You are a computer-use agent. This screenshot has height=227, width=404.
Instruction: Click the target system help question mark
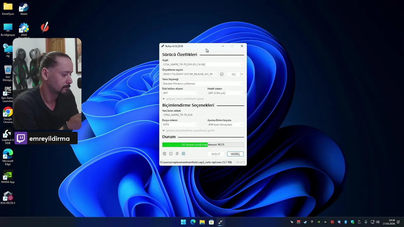click(x=245, y=93)
